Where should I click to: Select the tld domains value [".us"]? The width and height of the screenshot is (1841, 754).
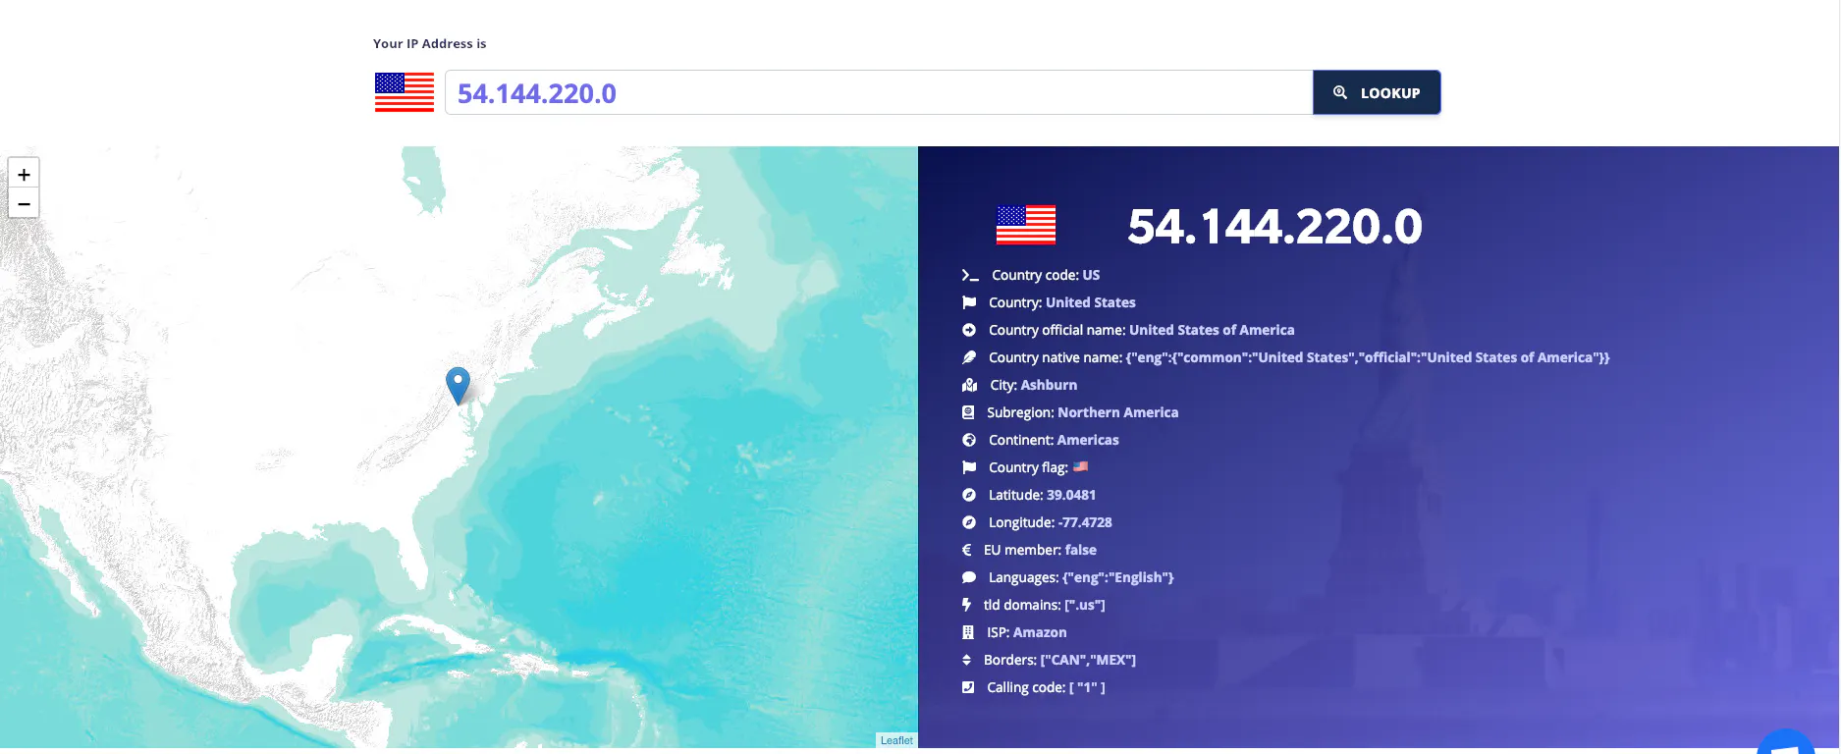pos(1085,605)
